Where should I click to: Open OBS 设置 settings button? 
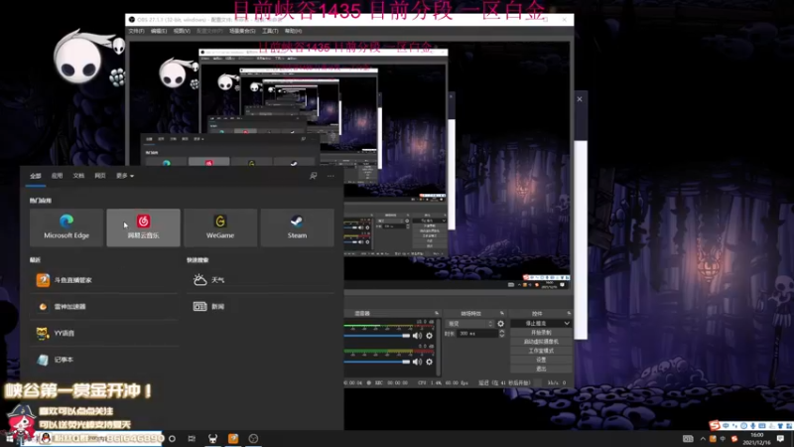click(541, 360)
